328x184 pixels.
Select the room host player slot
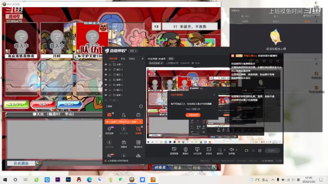point(92,40)
